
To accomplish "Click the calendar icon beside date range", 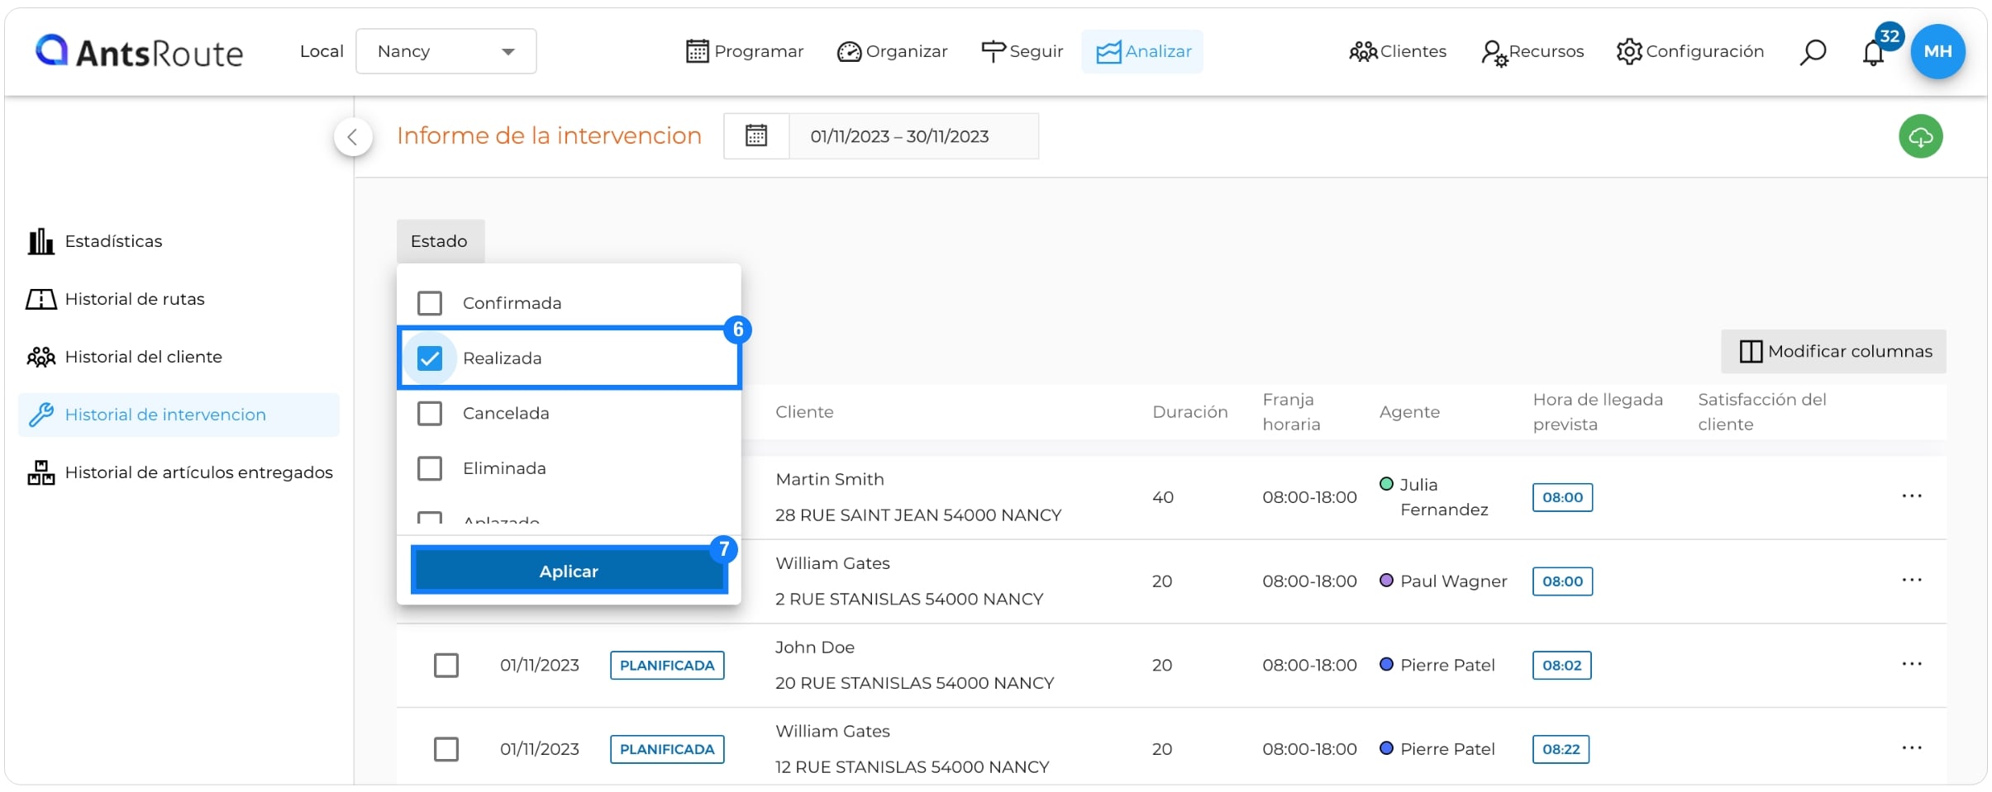I will [x=756, y=135].
